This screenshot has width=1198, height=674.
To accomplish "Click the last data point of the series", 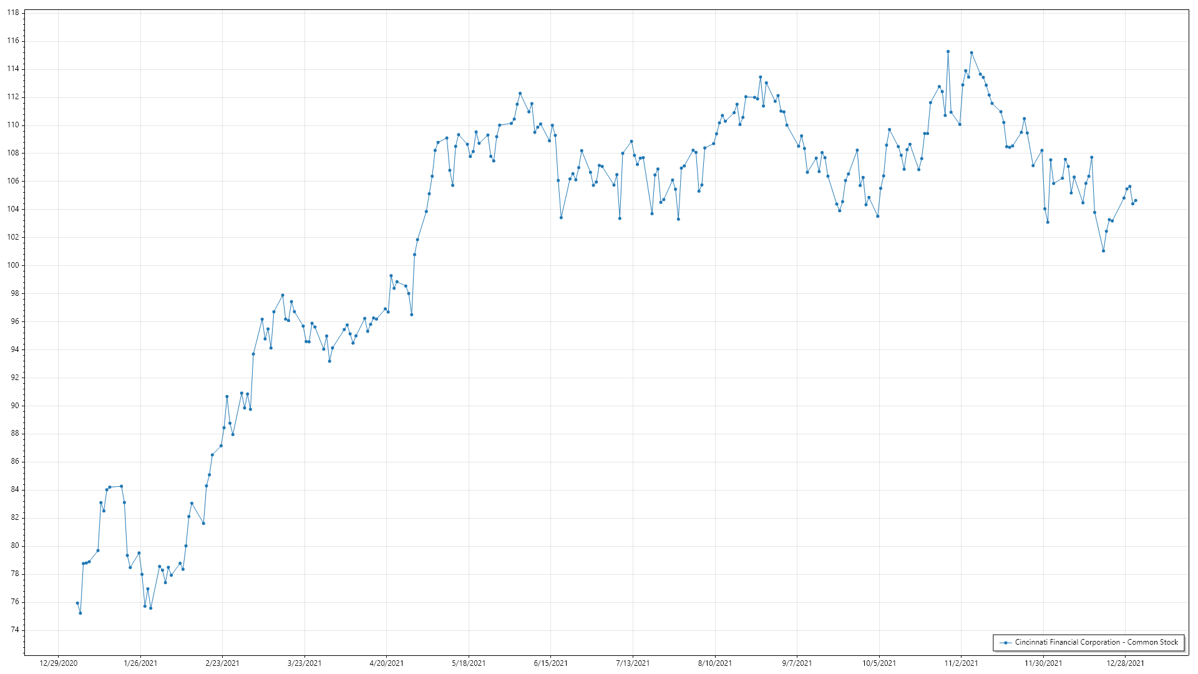I will tap(1136, 200).
